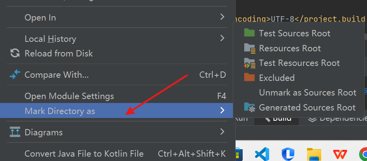Image resolution: width=367 pixels, height=161 pixels.
Task: Click the Test Resources Root folder icon
Action: [x=249, y=63]
